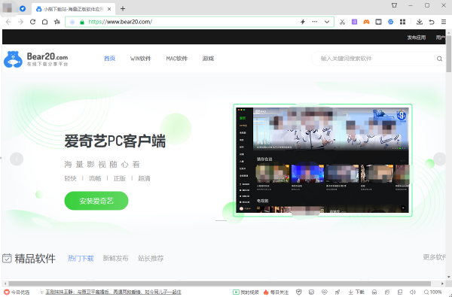Go forward to the next page
Image resolution: width=452 pixels, height=297 pixels.
pyautogui.click(x=20, y=22)
